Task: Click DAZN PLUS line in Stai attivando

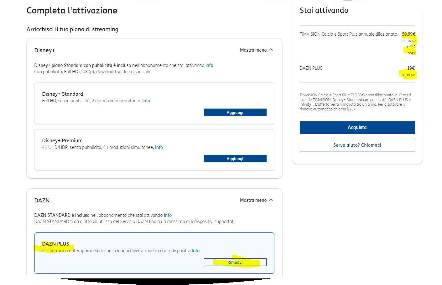Action: (x=311, y=68)
